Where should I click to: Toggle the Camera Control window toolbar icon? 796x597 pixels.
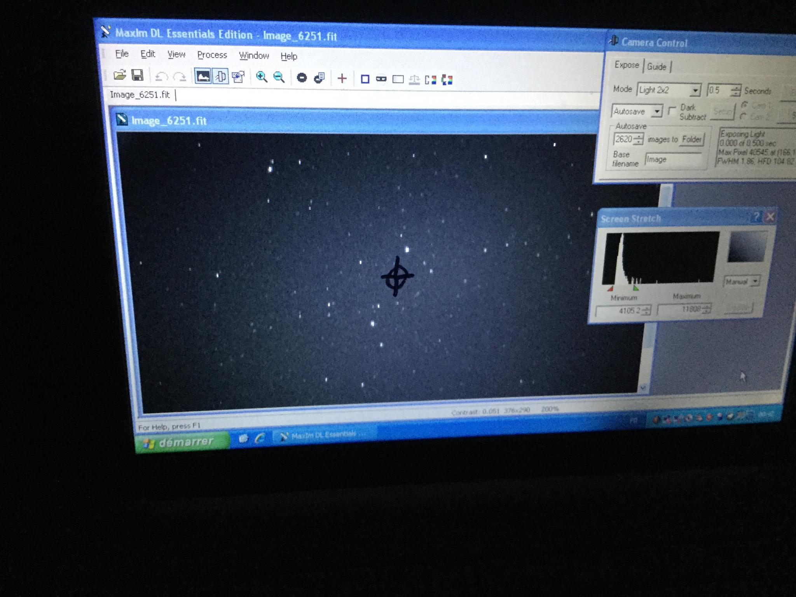click(x=221, y=77)
